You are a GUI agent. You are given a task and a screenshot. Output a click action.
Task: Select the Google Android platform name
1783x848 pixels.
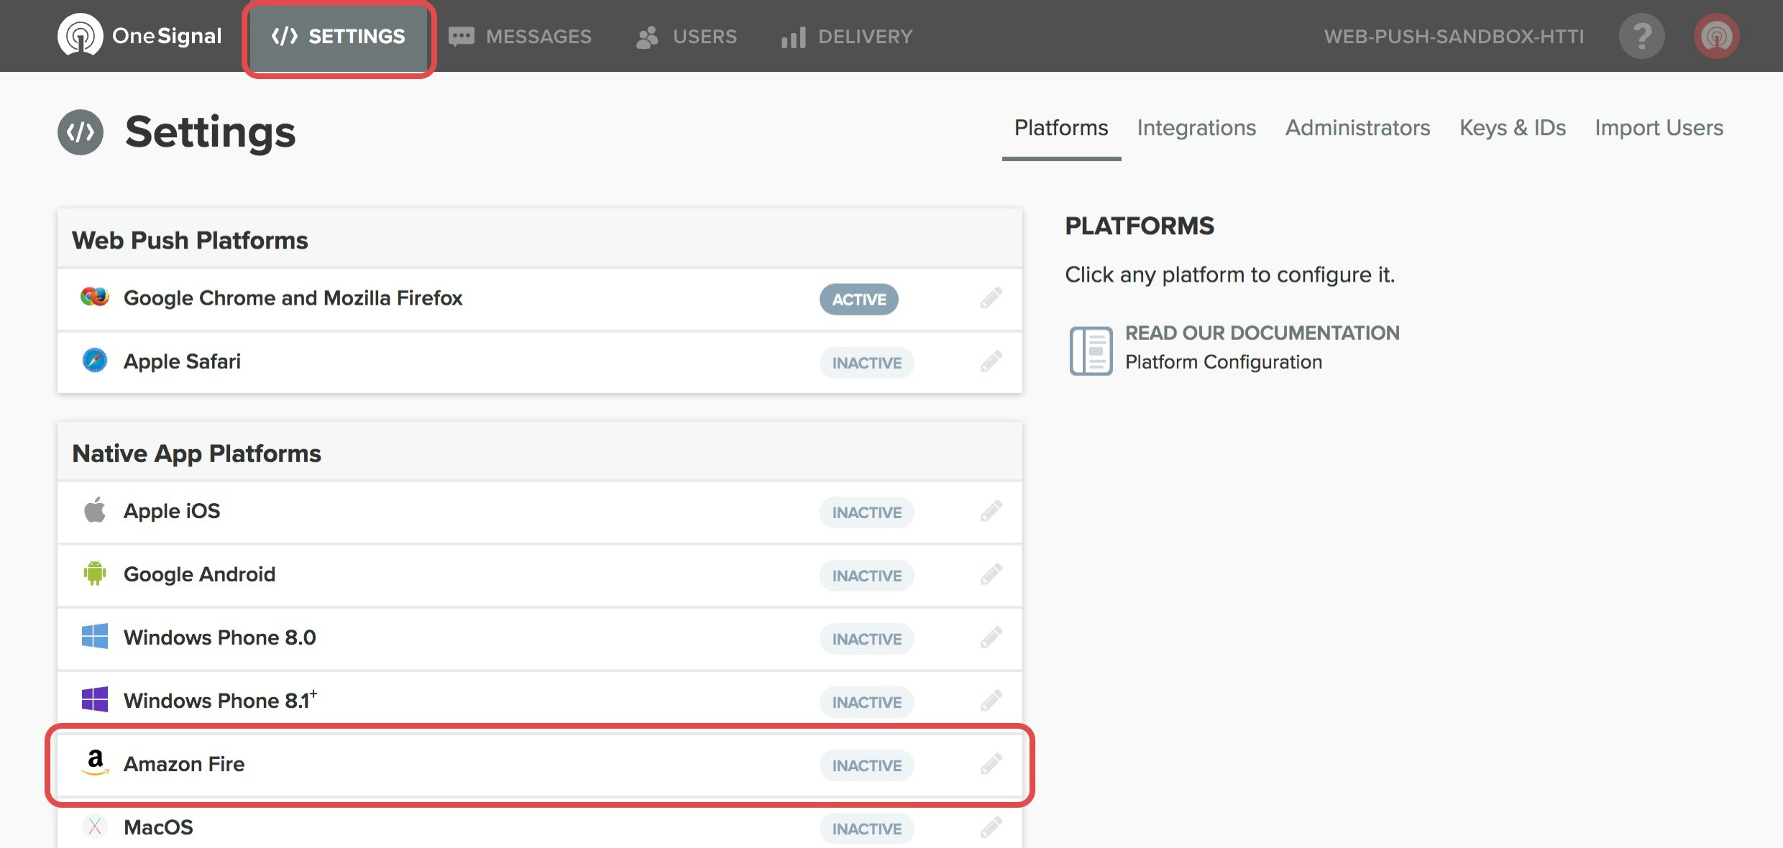click(199, 574)
